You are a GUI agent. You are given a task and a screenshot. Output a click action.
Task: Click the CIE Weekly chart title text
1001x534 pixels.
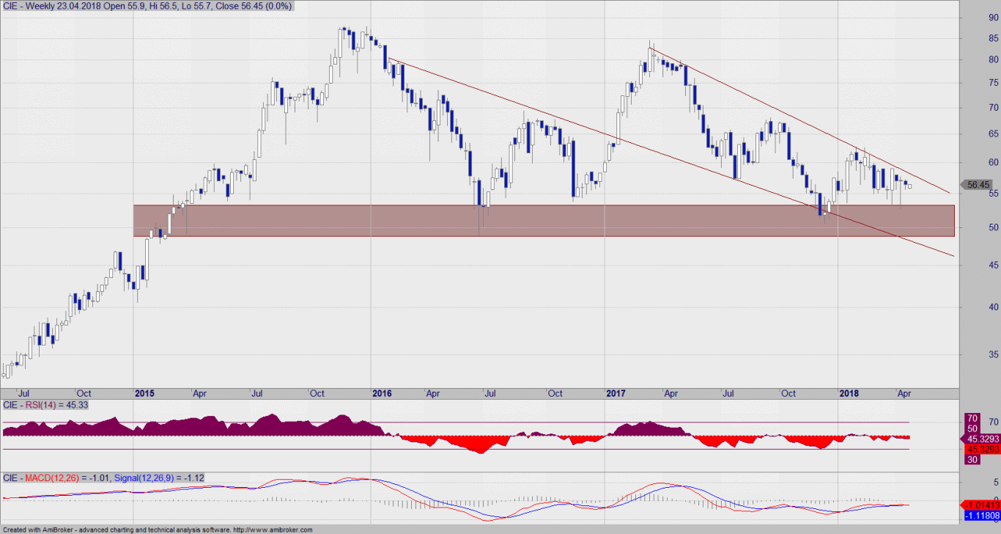point(147,6)
